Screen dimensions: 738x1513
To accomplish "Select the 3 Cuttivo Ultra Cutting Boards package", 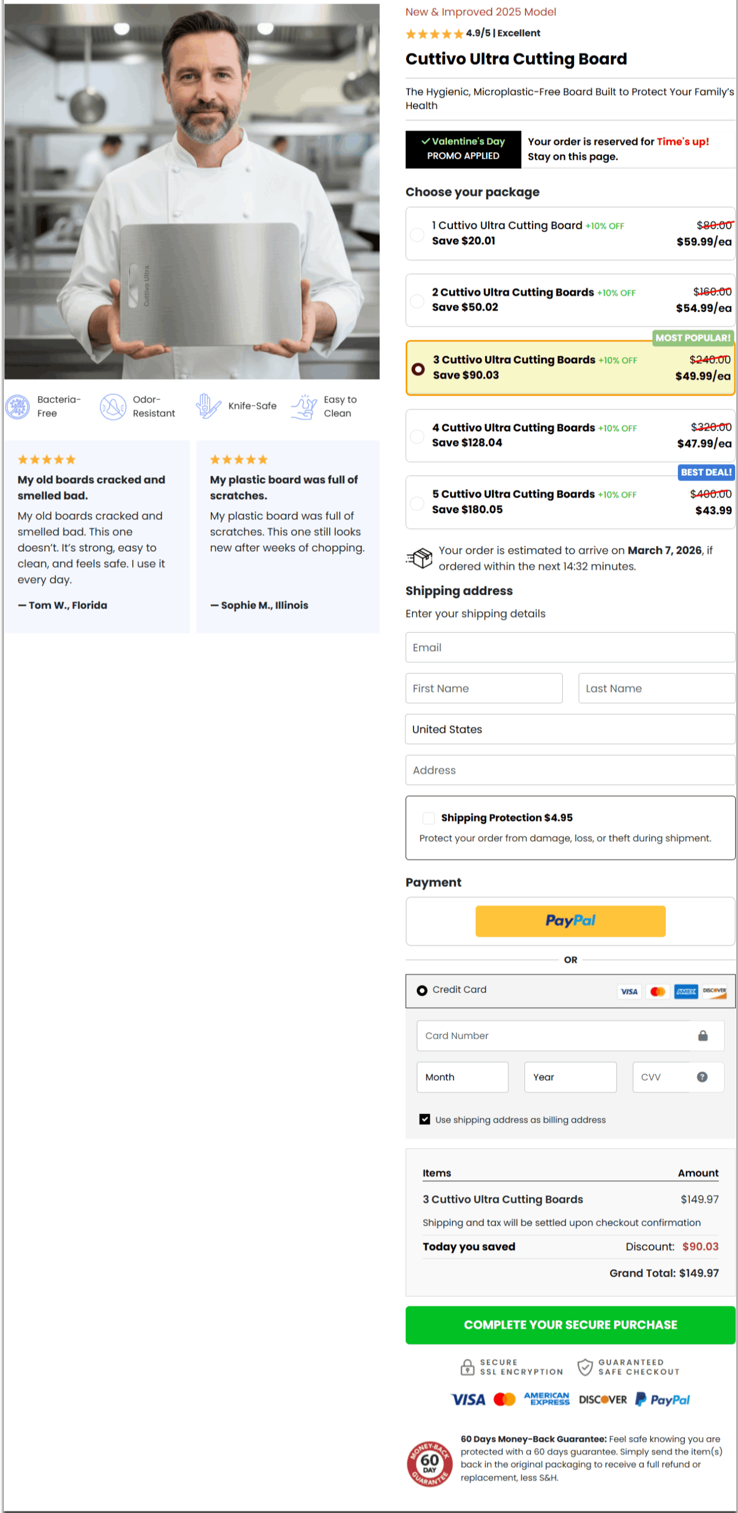I will [570, 368].
